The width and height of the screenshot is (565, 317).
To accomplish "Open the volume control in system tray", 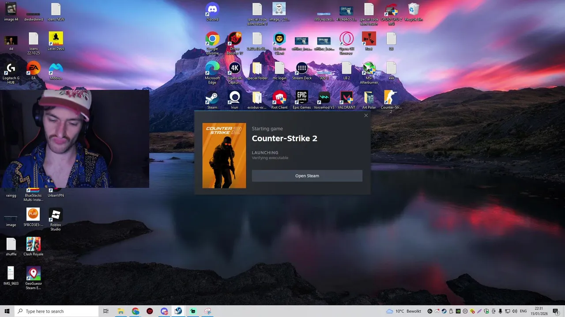I will (515, 311).
